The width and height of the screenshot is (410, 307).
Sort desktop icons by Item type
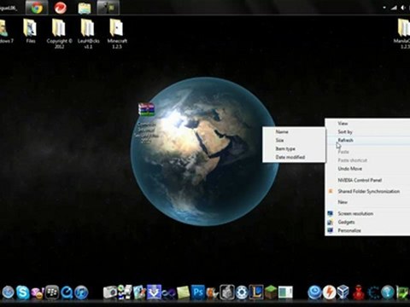(x=294, y=148)
